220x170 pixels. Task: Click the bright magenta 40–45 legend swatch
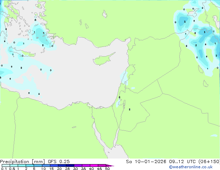[94, 165]
